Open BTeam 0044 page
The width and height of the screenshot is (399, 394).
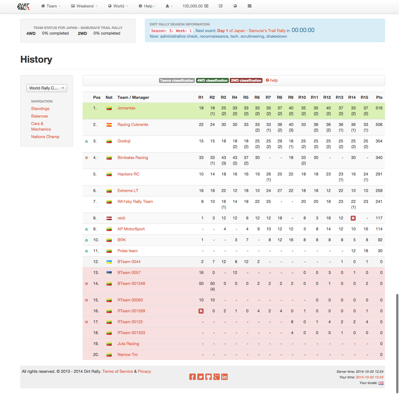coord(129,262)
